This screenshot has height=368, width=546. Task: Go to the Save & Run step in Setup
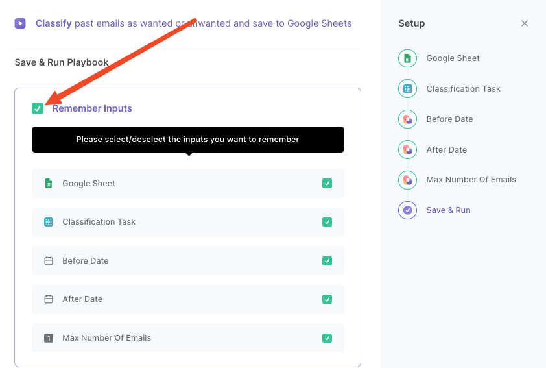(x=449, y=210)
